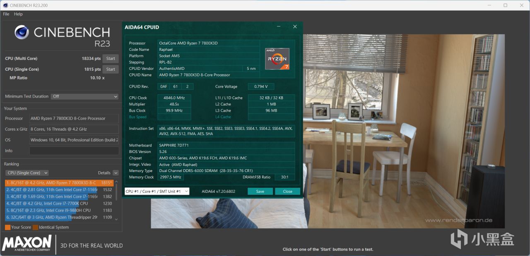Click the Close button in AIDA64 CPUID
Image resolution: width=530 pixels, height=256 pixels.
click(288, 191)
